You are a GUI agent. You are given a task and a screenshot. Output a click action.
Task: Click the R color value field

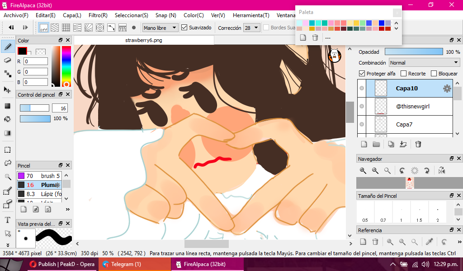tap(35, 61)
